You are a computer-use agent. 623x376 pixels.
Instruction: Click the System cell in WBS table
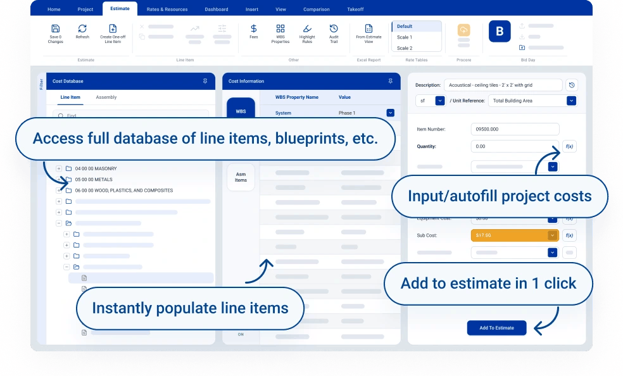click(283, 113)
